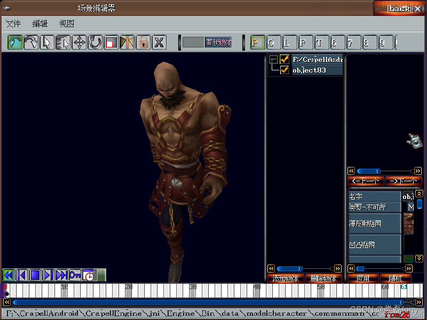Toggle the L mode button
This screenshot has height=320, width=427.
coord(290,43)
